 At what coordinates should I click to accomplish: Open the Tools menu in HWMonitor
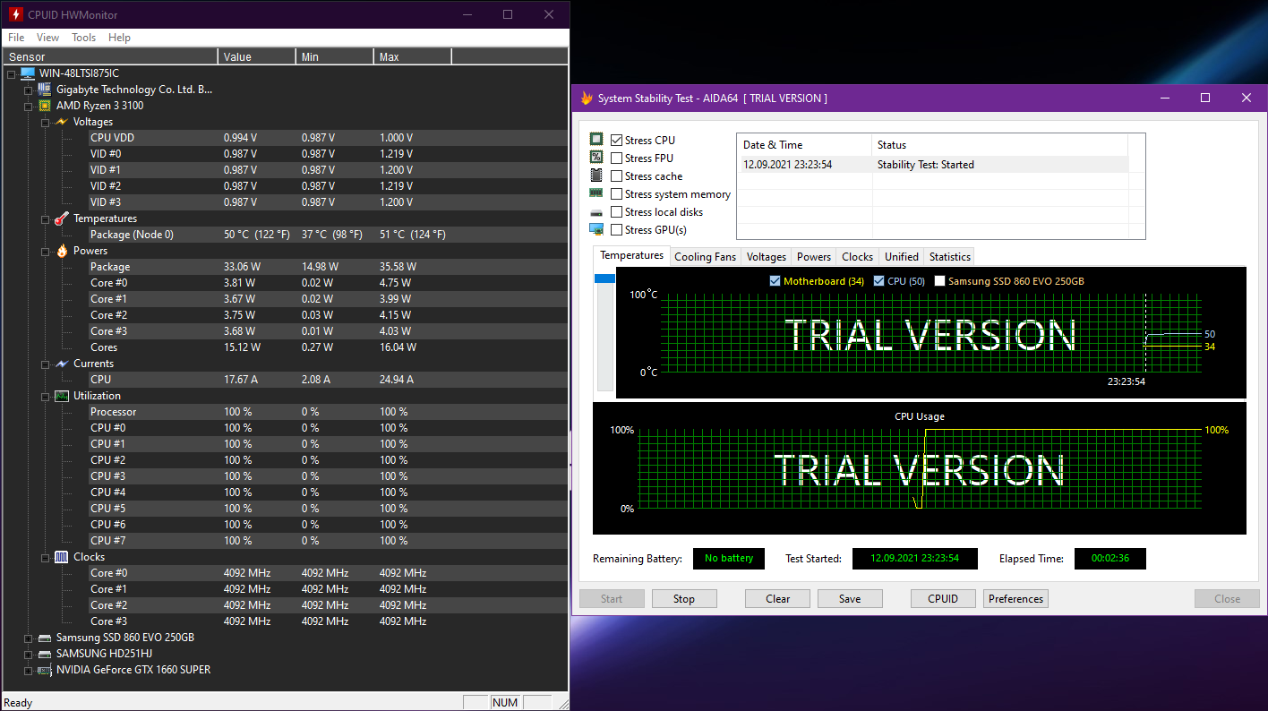(83, 38)
